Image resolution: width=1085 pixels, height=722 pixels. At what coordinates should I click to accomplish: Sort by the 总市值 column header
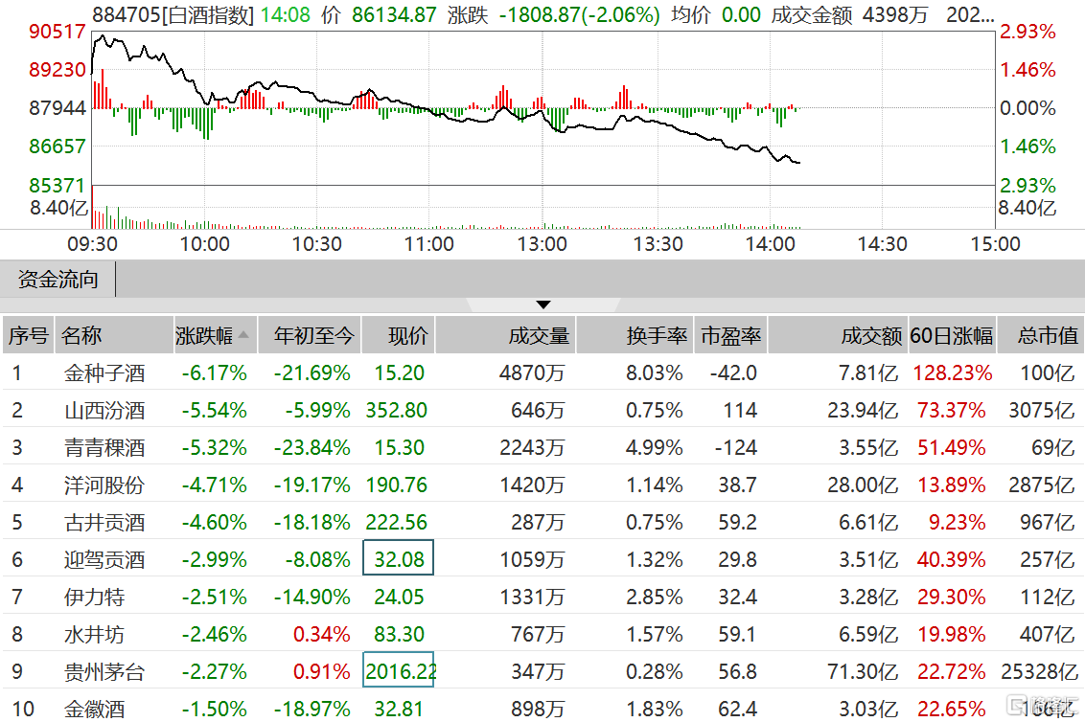pyautogui.click(x=1041, y=335)
